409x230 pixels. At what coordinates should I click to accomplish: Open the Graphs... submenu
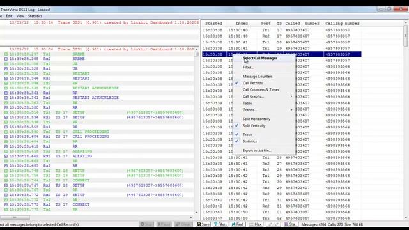pos(250,110)
